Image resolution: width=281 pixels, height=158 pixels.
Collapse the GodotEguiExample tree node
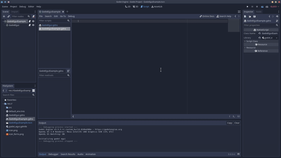point(4,21)
